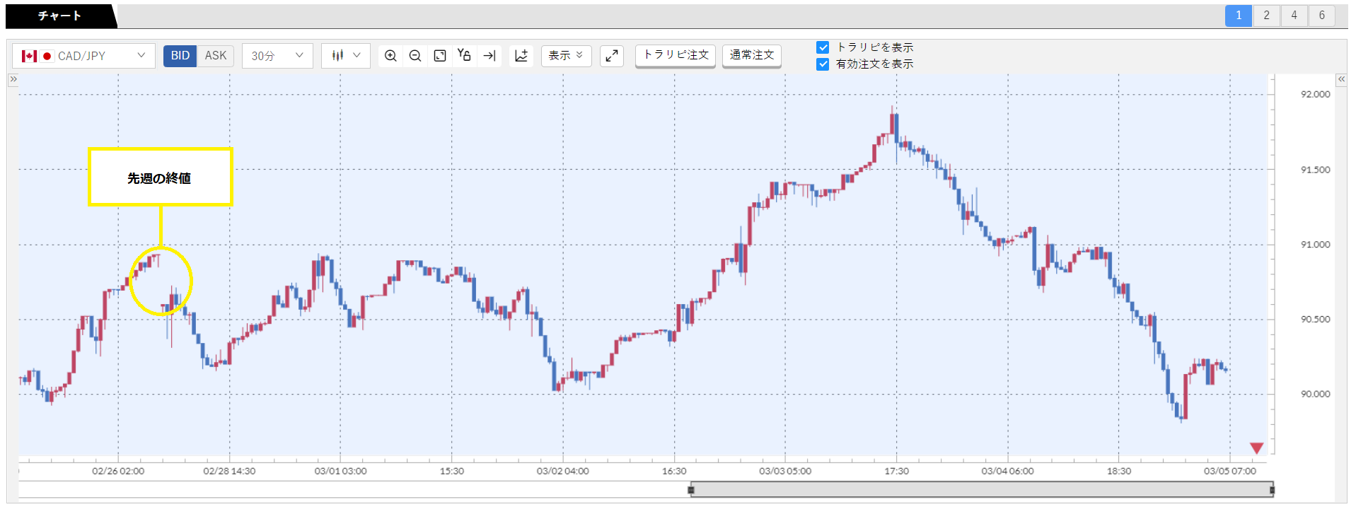Image resolution: width=1356 pixels, height=507 pixels.
Task: Click the 03/03 05:00 time label
Action: 785,471
